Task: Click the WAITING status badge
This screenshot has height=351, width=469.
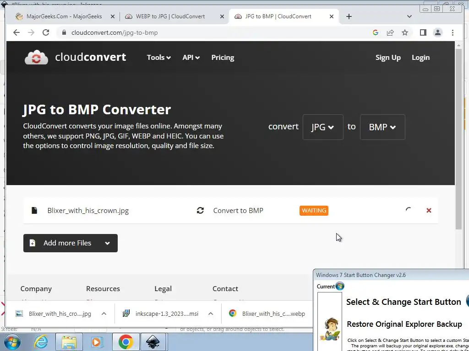Action: pyautogui.click(x=314, y=210)
